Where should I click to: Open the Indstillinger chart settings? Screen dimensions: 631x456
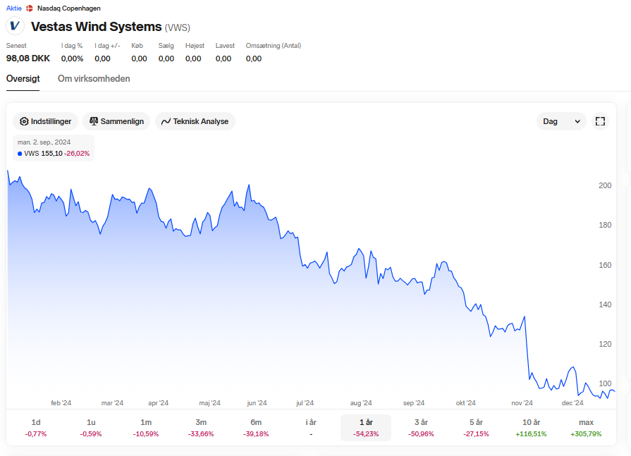pyautogui.click(x=45, y=121)
